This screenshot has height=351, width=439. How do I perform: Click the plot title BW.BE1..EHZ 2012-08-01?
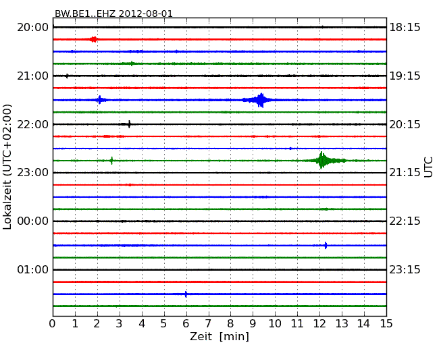pyautogui.click(x=113, y=13)
